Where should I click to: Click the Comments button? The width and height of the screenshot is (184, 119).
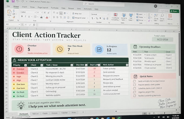[x=164, y=11]
